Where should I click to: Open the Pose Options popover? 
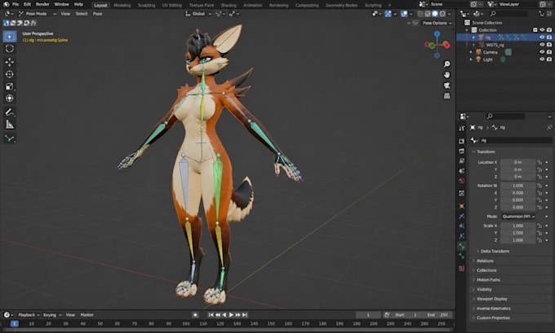tap(437, 23)
